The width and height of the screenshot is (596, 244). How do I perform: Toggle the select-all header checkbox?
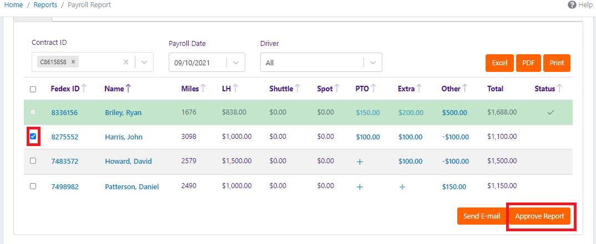(33, 89)
